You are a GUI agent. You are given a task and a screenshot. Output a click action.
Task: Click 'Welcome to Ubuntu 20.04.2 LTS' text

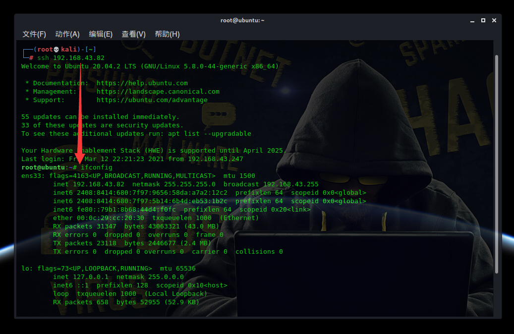click(x=79, y=66)
